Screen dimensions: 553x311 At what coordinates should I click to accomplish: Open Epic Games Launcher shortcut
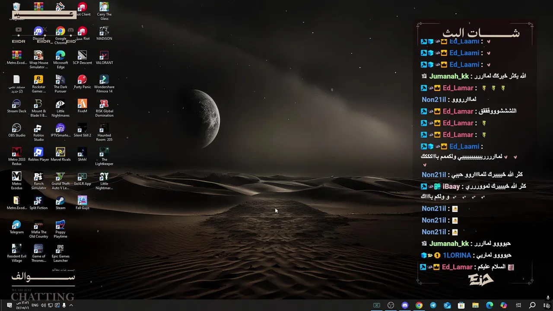(60, 253)
